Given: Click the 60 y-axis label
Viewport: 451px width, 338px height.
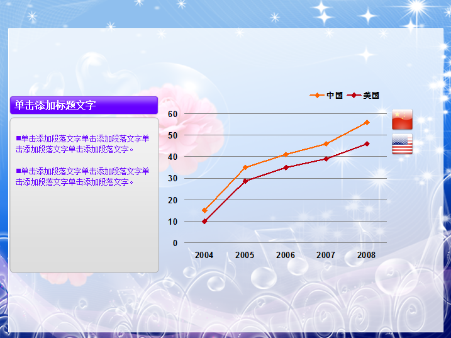Looking at the screenshot, I should point(172,114).
